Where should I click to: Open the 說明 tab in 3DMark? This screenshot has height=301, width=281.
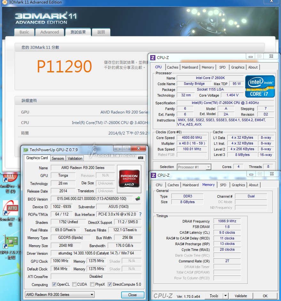101,32
